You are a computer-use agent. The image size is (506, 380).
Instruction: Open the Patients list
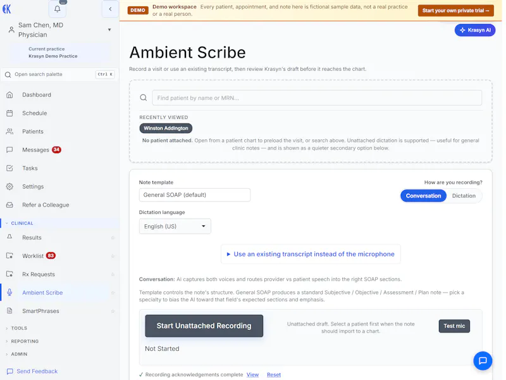tap(33, 132)
